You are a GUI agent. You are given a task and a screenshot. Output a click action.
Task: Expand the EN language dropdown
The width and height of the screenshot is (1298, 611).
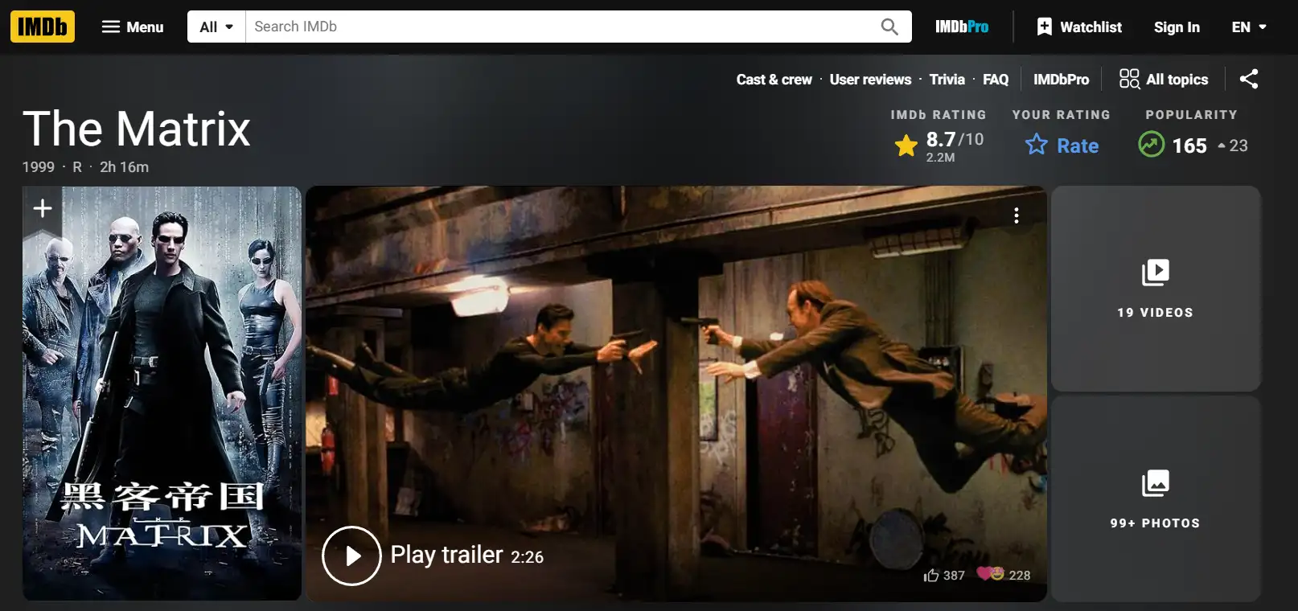pos(1249,27)
